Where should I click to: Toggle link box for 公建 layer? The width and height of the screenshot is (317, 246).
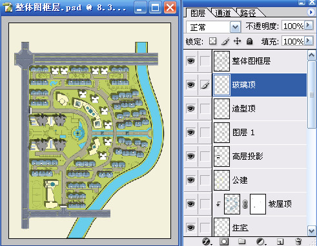(205, 180)
